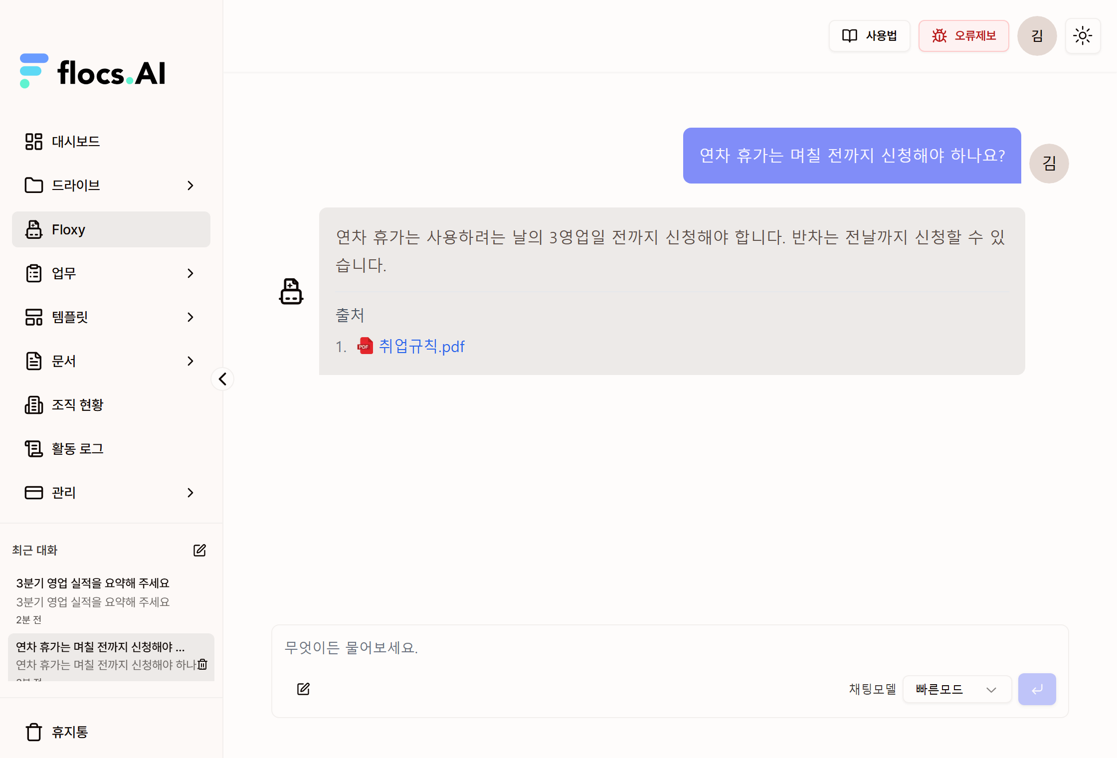The image size is (1117, 758).
Task: Expand the 템플릿 submenu chevron
Action: tap(190, 317)
